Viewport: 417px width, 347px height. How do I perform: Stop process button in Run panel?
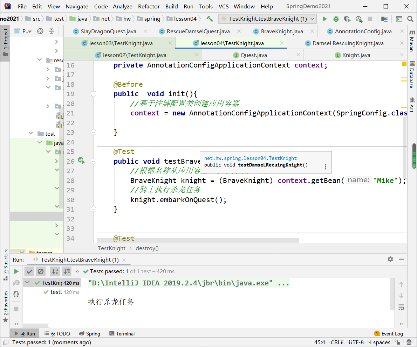pos(16,309)
